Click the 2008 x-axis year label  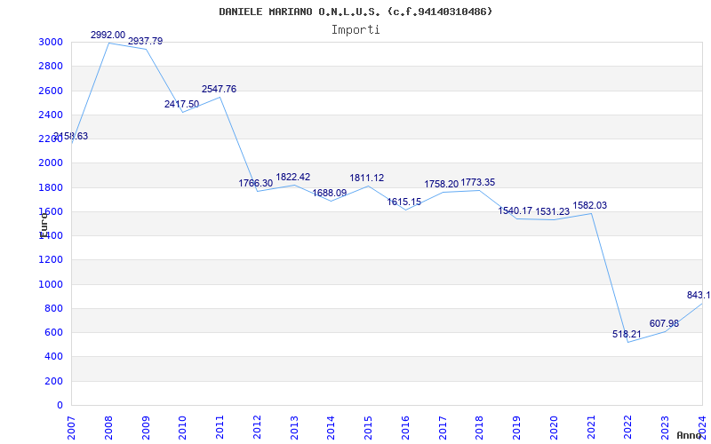pos(108,428)
